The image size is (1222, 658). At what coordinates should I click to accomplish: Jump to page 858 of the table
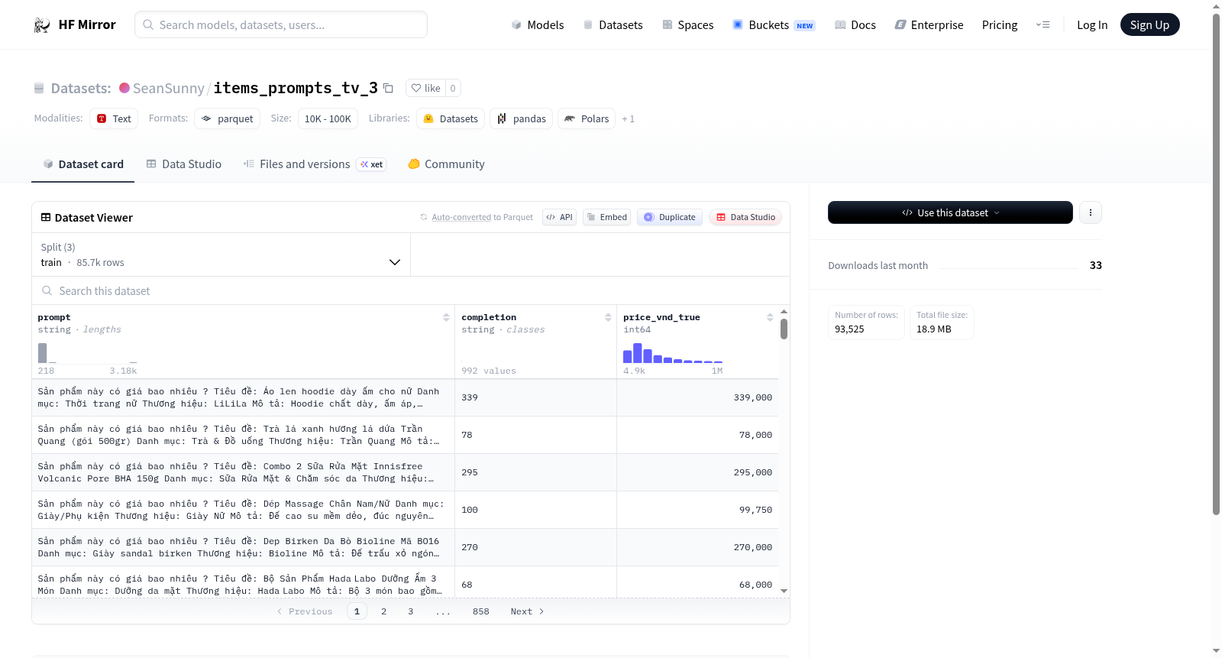pos(480,611)
